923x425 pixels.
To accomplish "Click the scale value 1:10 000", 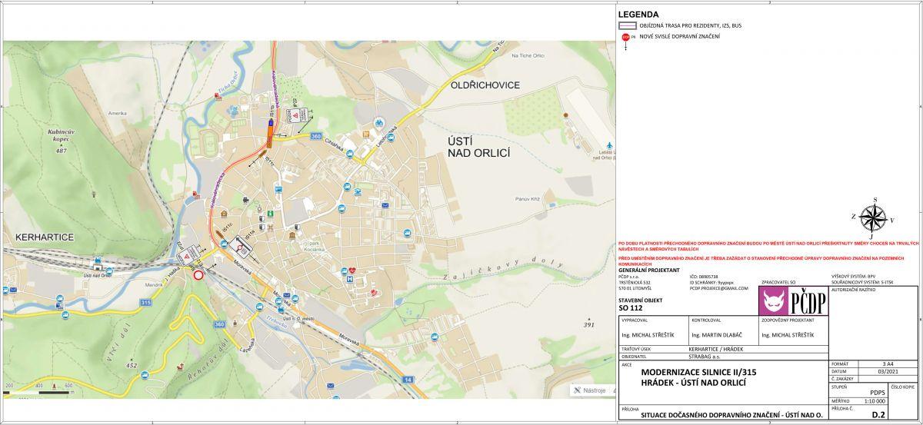I will coord(875,401).
